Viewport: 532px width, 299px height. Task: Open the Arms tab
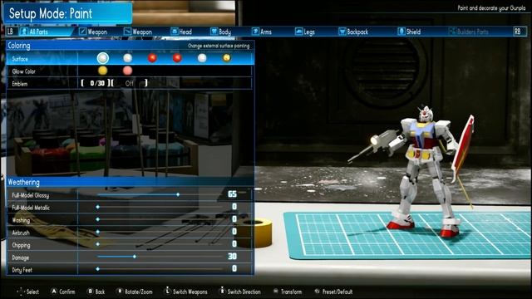coord(262,32)
